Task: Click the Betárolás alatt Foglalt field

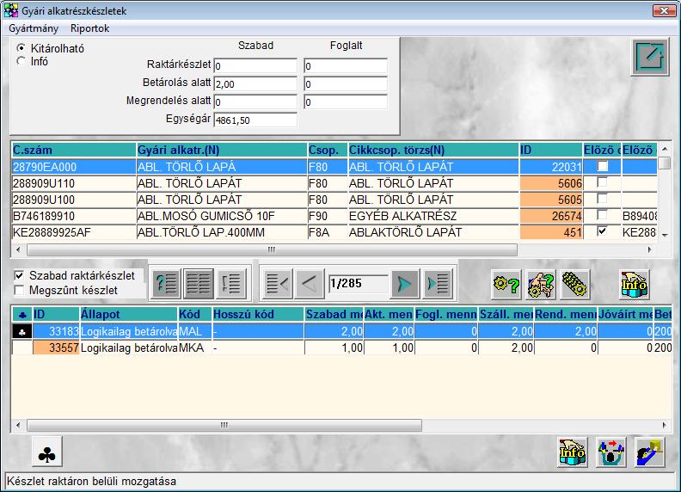Action: pos(346,84)
